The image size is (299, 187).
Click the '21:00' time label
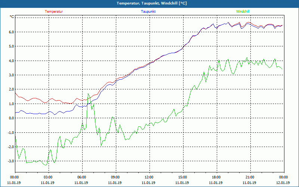pyautogui.click(x=250, y=177)
